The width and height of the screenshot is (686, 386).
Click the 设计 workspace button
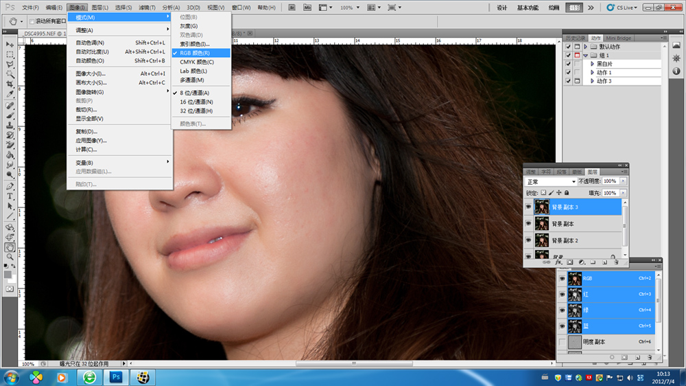[501, 8]
